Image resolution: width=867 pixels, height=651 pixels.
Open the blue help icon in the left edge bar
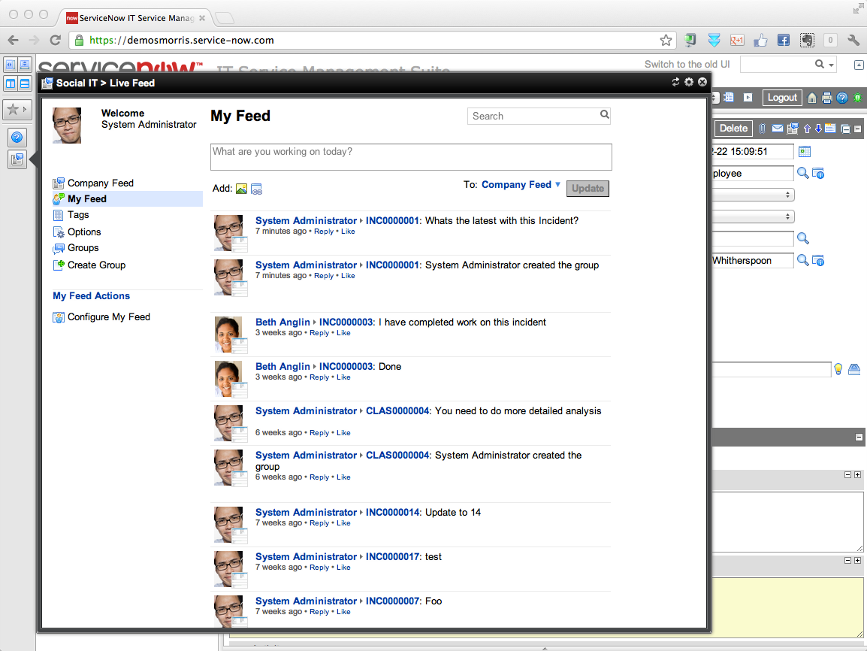[x=17, y=137]
